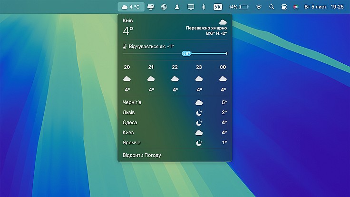Select the cloud icon for hour 20
Screen dimensions: 350x197
click(127, 79)
